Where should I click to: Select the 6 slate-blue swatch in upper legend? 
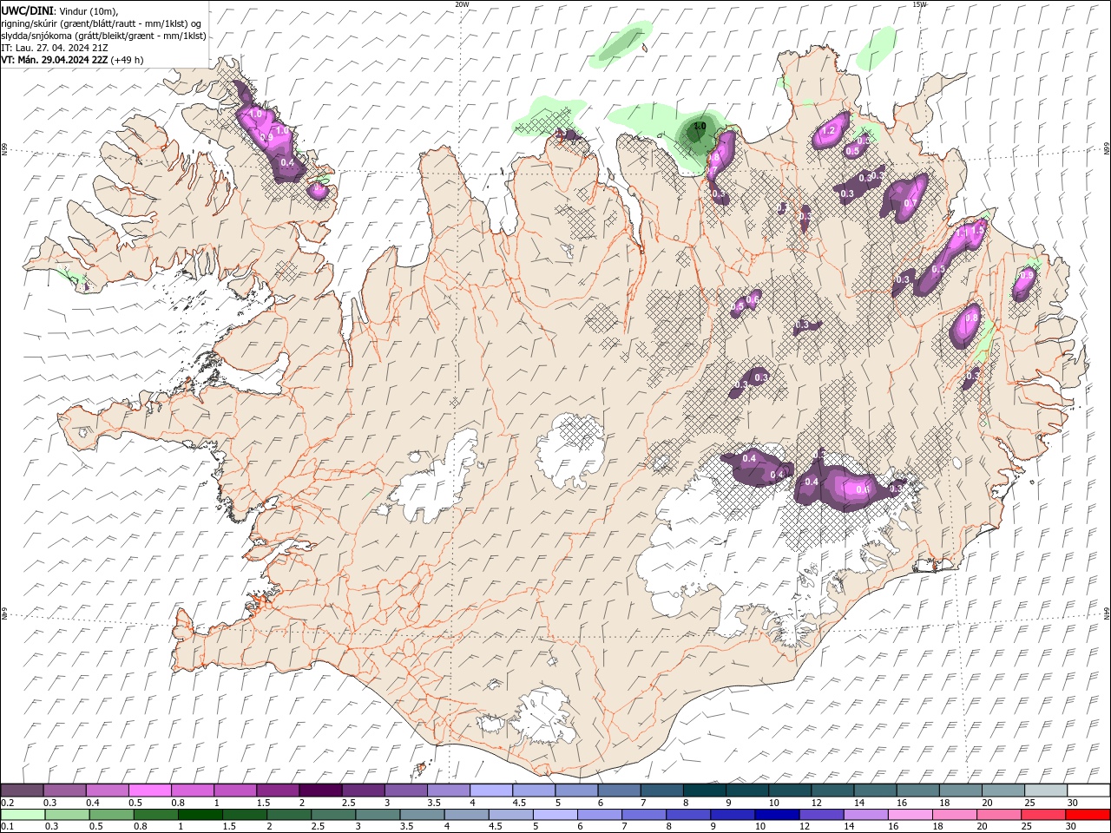pos(619,790)
